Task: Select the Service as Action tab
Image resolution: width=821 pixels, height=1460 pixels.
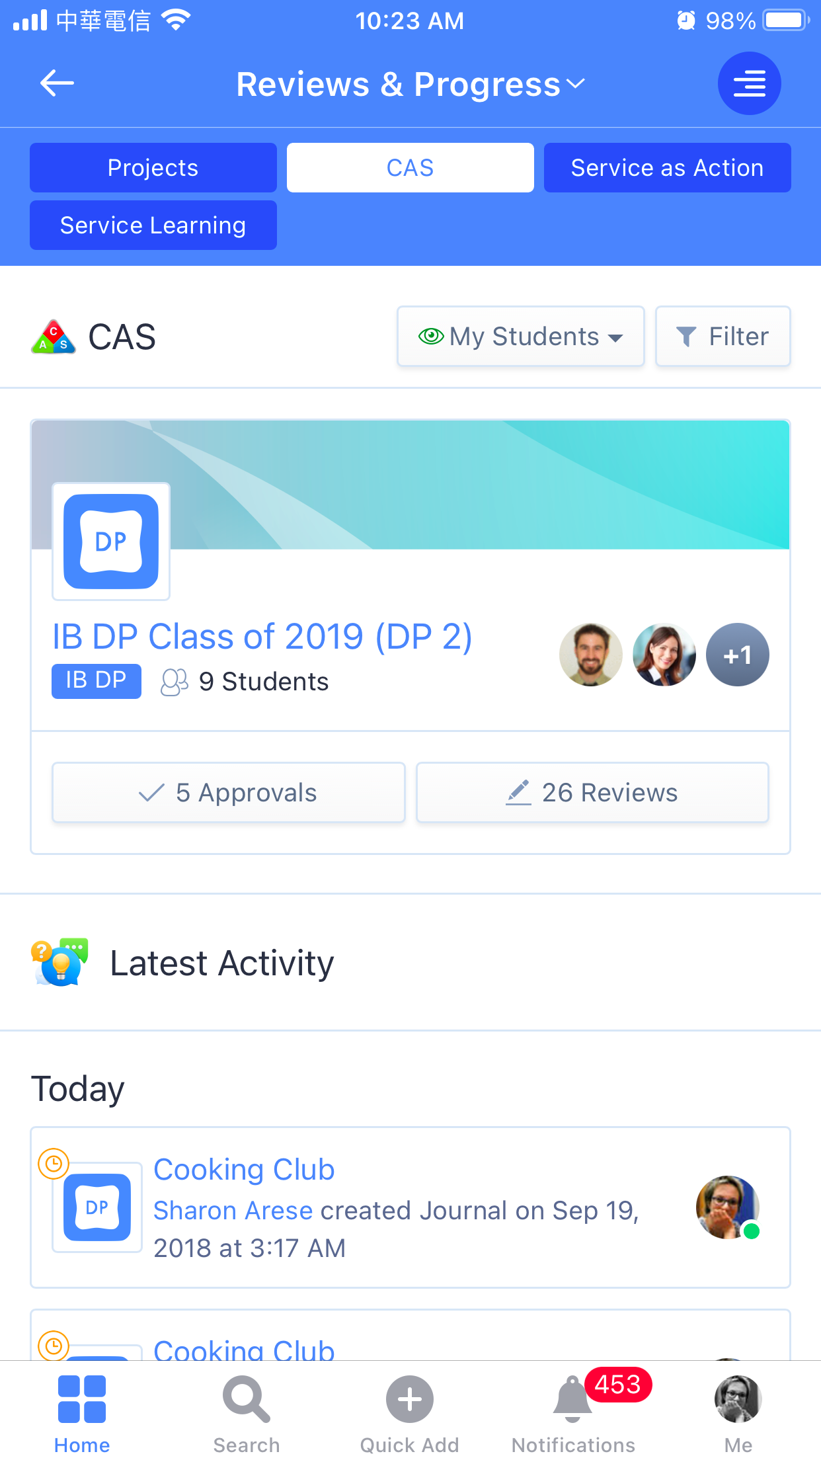Action: tap(667, 168)
